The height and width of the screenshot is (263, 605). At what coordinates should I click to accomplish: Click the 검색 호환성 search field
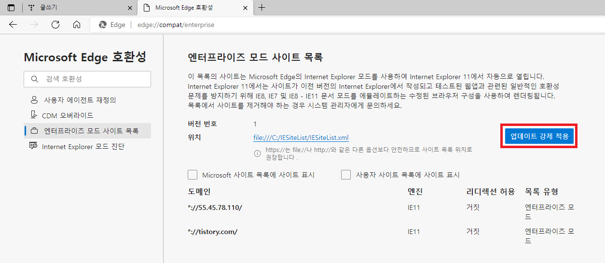(87, 79)
